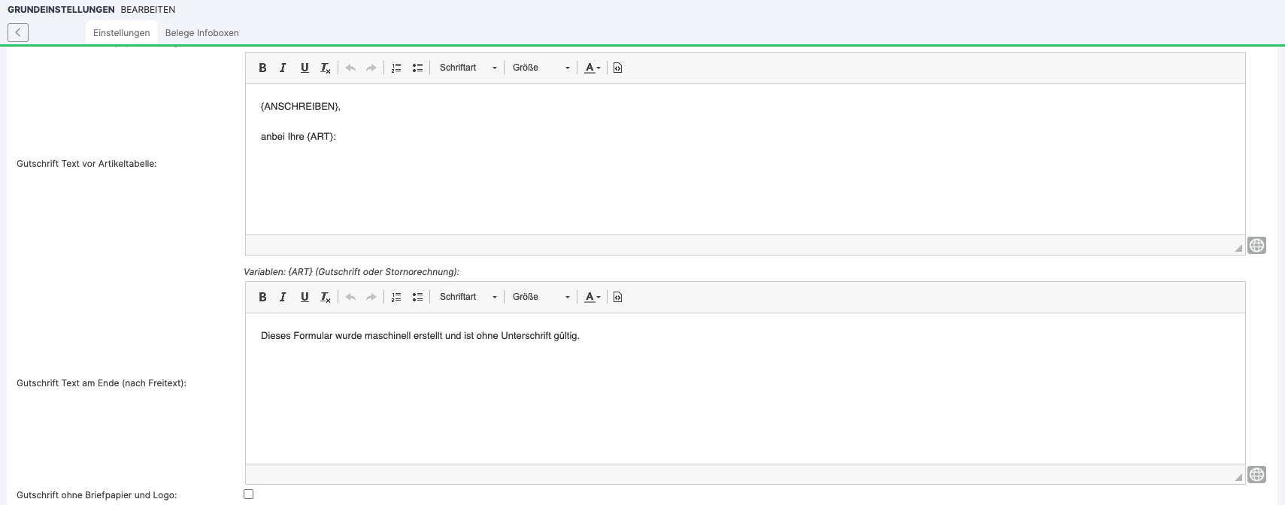Open the globe translation icon beside the Artikeltabelle editor
Image resolution: width=1285 pixels, height=505 pixels.
1256,246
